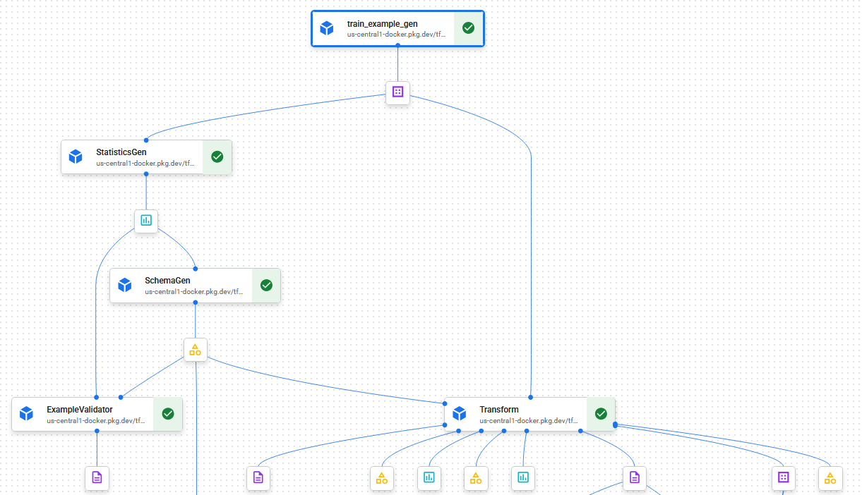Click the train_example_gen cube icon
This screenshot has width=862, height=495.
326,28
